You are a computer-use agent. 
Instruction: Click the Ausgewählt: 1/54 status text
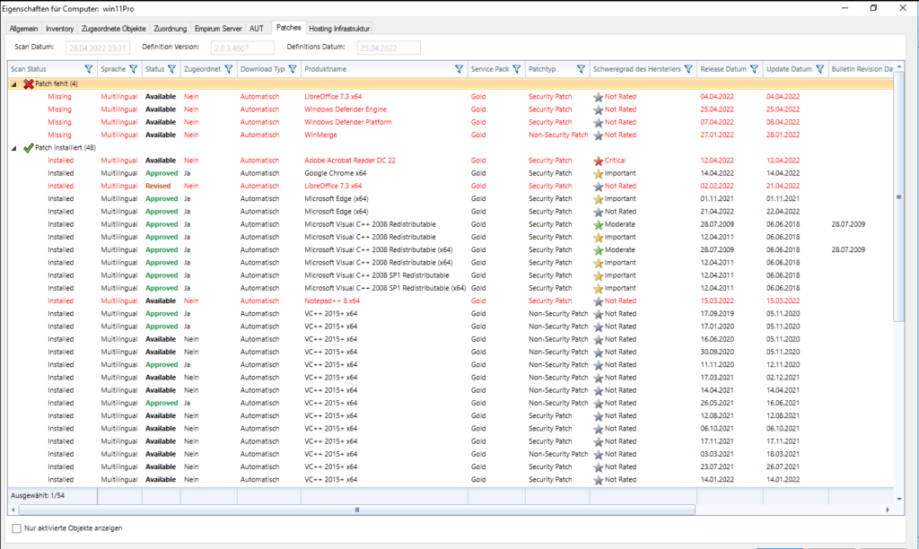coord(38,496)
